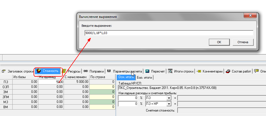266x116 pixels.
Task: Click the Параметры расчета hash icon
Action: click(x=109, y=71)
